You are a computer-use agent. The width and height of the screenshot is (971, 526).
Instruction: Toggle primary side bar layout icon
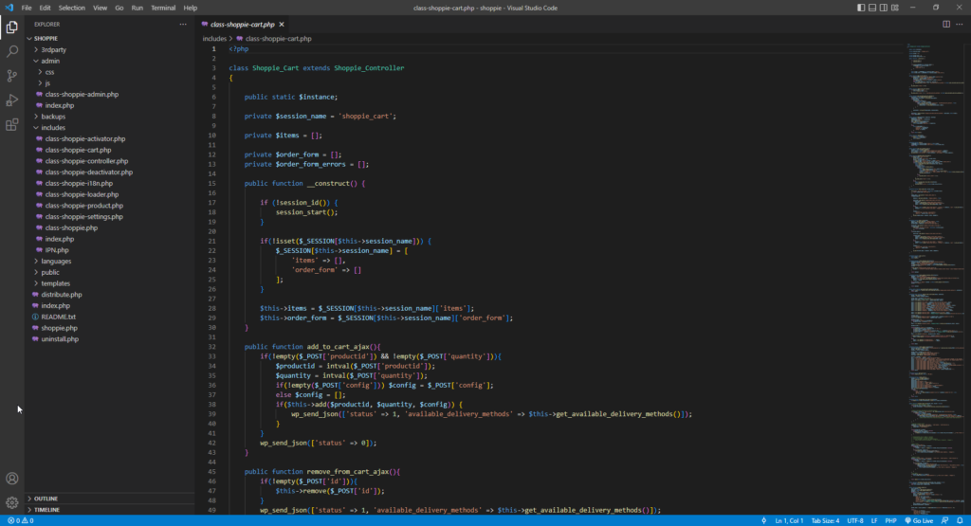coord(861,8)
